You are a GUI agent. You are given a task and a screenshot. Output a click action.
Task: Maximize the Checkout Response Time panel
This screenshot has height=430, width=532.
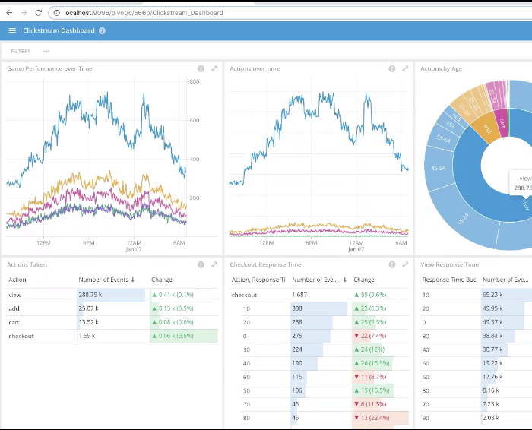point(405,264)
